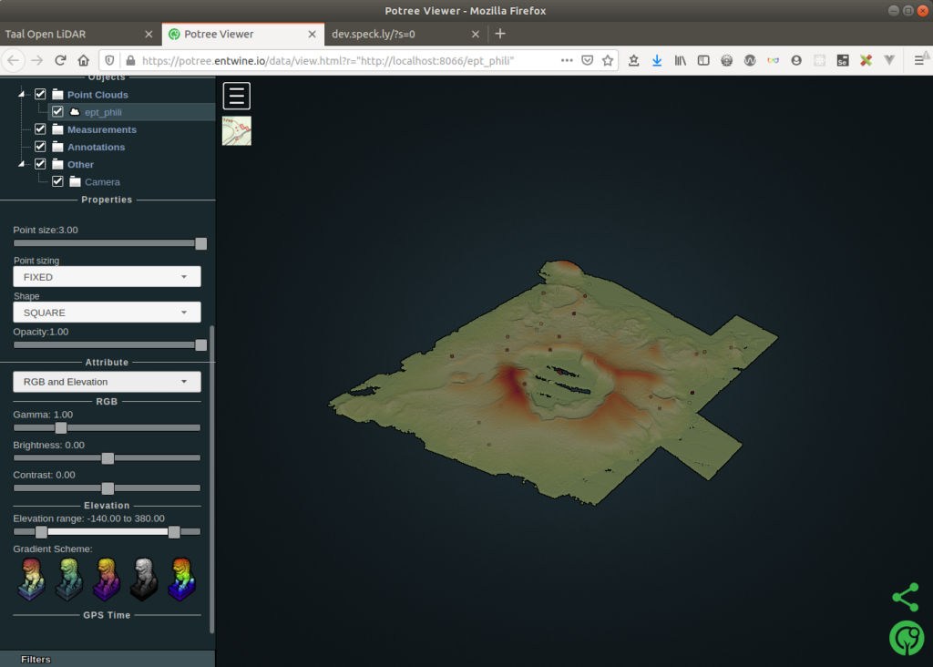933x667 pixels.
Task: Bookmark this page with star
Action: [608, 60]
